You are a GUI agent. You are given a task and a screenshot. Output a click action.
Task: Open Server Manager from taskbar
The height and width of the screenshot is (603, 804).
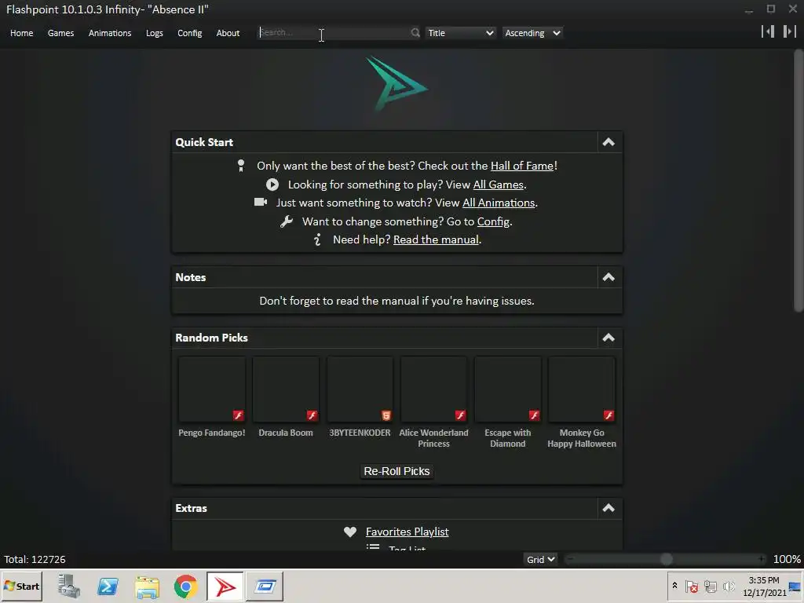pyautogui.click(x=69, y=586)
